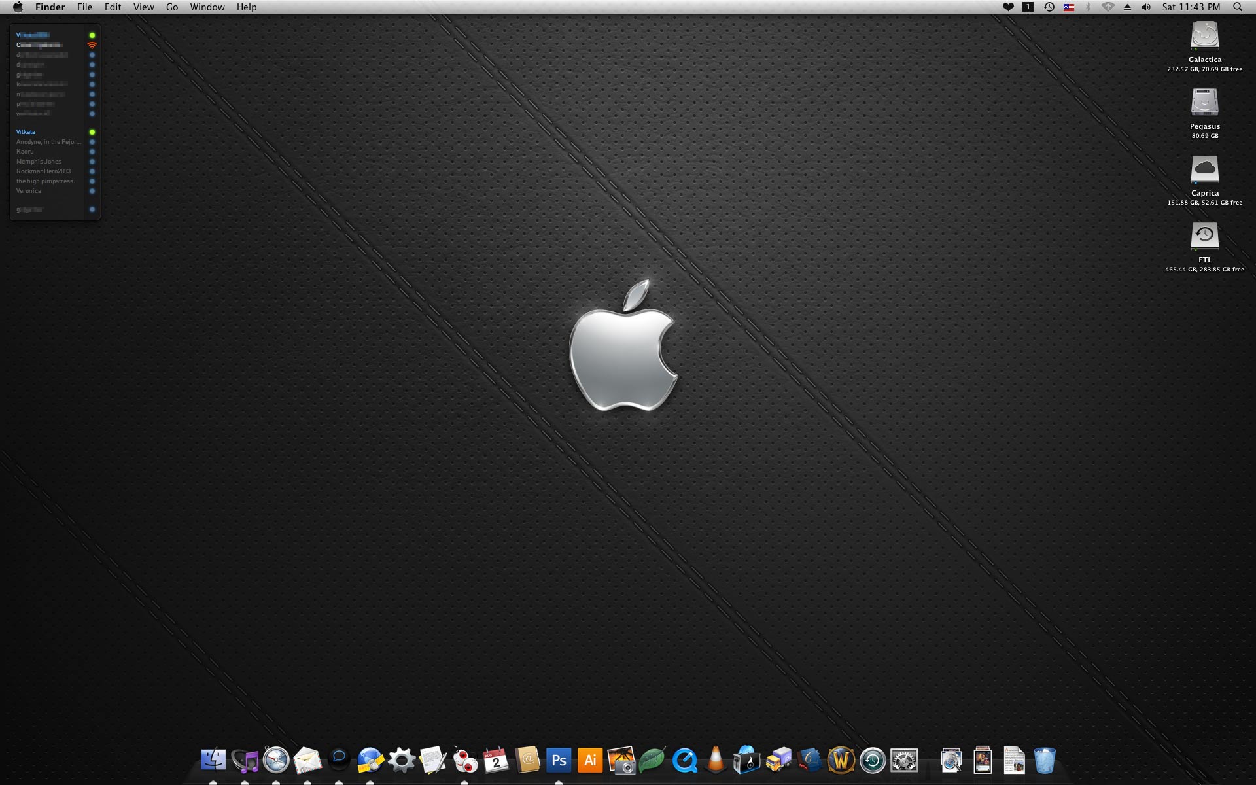The width and height of the screenshot is (1256, 785).
Task: Launch Adobe Illustrator from the Dock
Action: click(590, 760)
